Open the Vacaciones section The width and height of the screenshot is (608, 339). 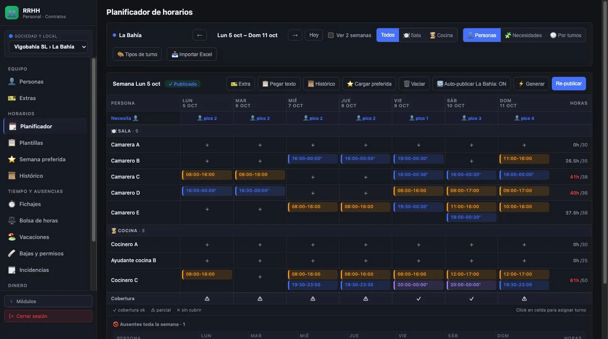point(46,237)
